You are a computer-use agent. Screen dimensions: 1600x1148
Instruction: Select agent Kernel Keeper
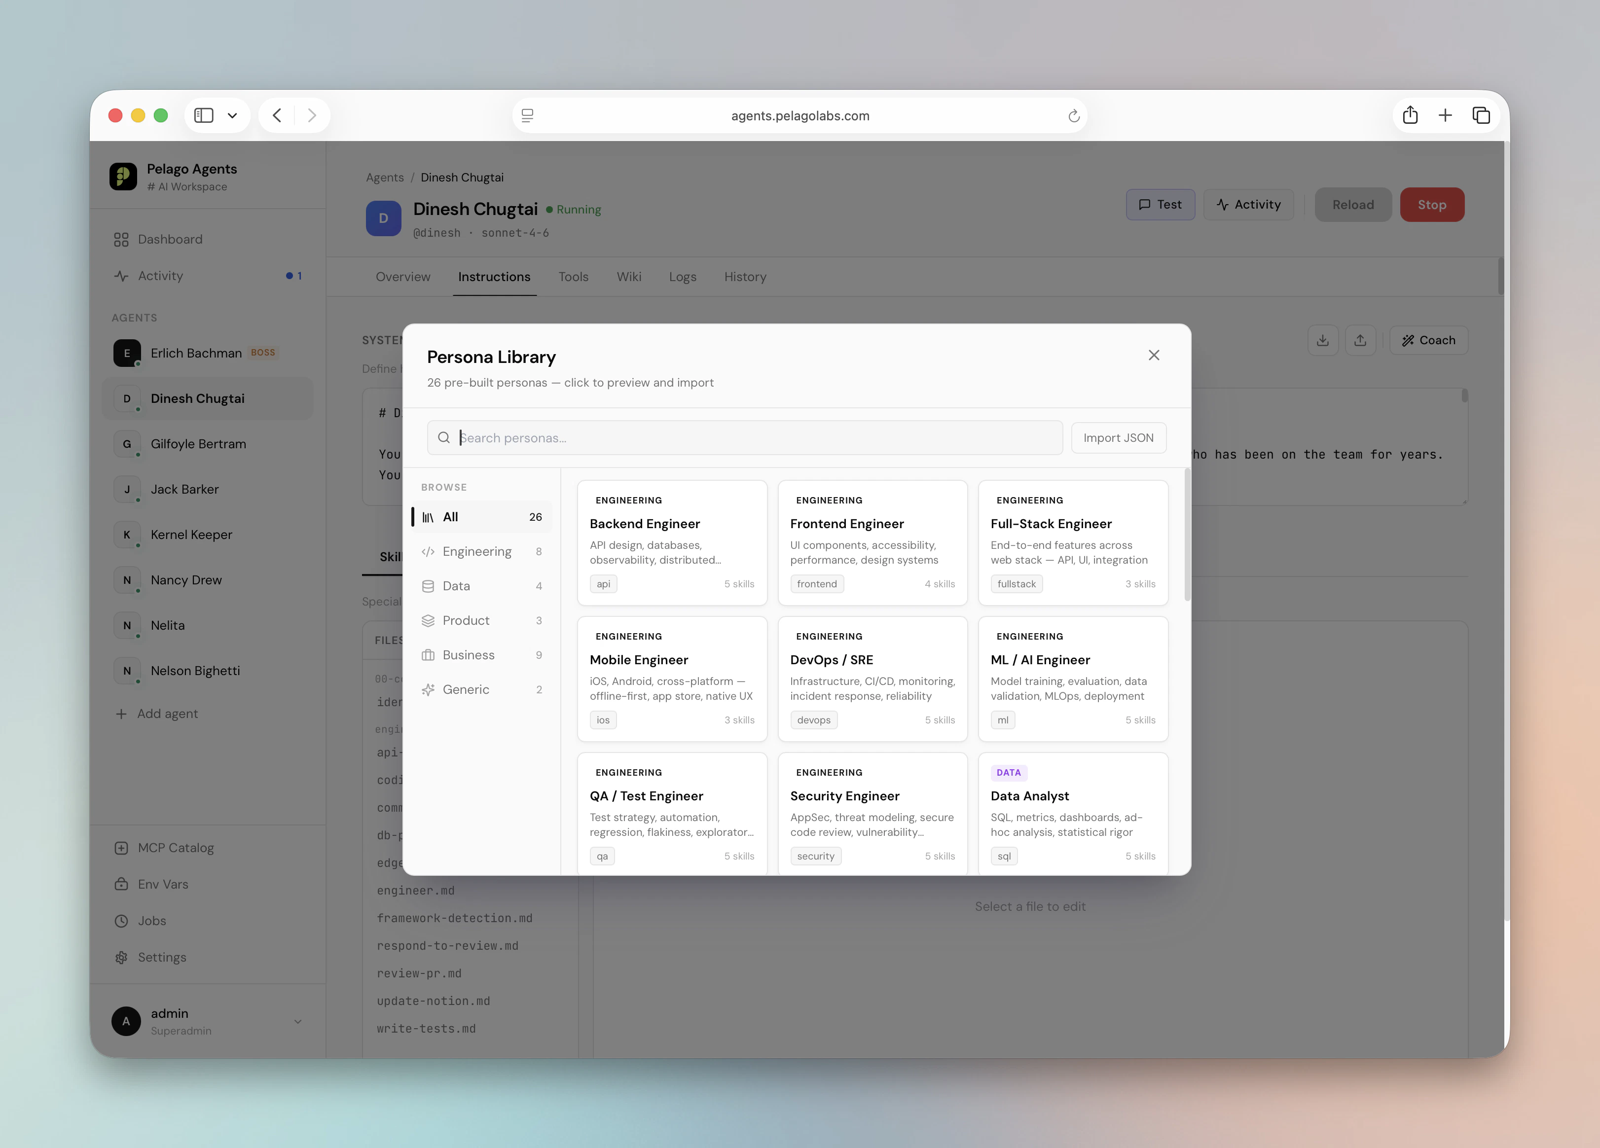click(208, 535)
